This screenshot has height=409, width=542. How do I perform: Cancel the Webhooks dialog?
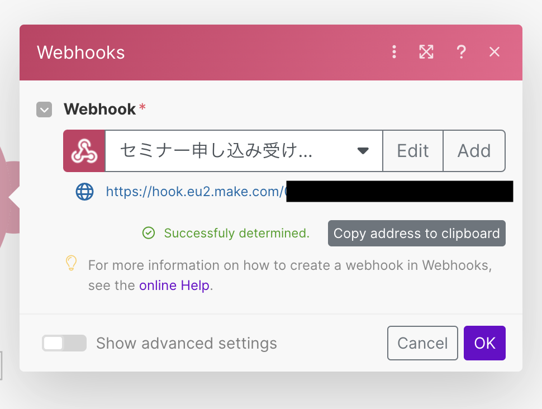click(x=422, y=343)
